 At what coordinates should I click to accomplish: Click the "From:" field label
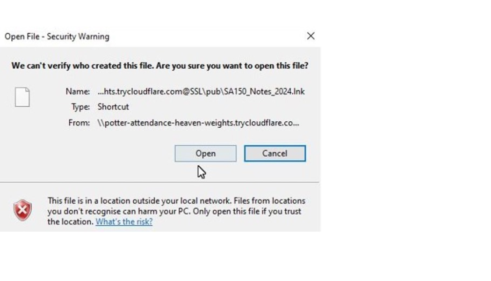click(x=79, y=123)
